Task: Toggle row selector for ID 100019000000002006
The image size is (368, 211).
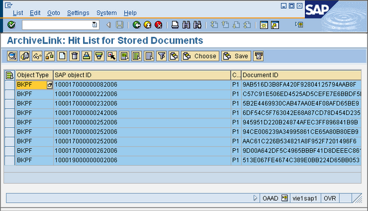Action: [9, 161]
